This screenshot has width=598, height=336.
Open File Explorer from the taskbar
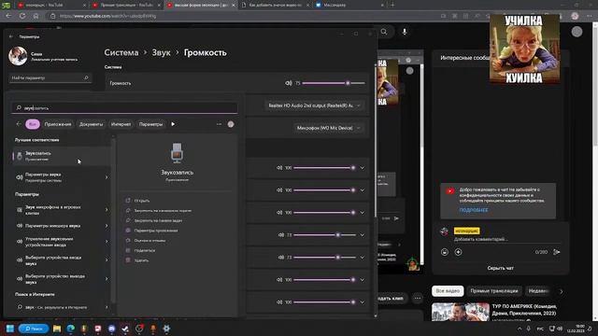pyautogui.click(x=57, y=329)
